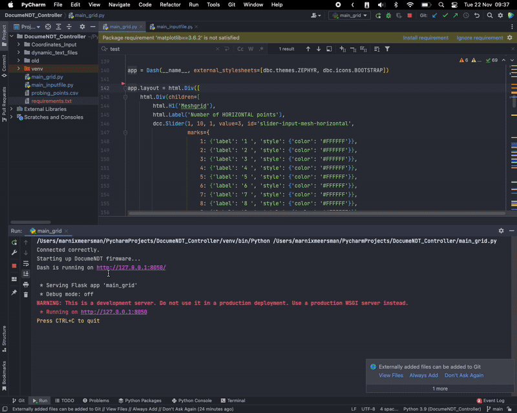Image resolution: width=517 pixels, height=413 pixels.
Task: Filter search results with funnel icon
Action: 387,49
